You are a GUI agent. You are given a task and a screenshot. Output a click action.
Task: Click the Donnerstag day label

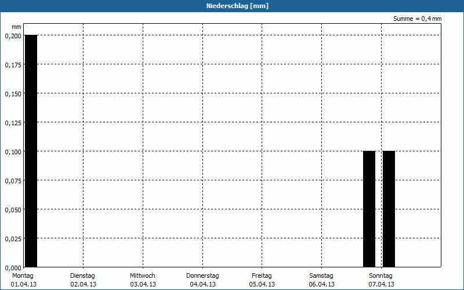coord(202,276)
